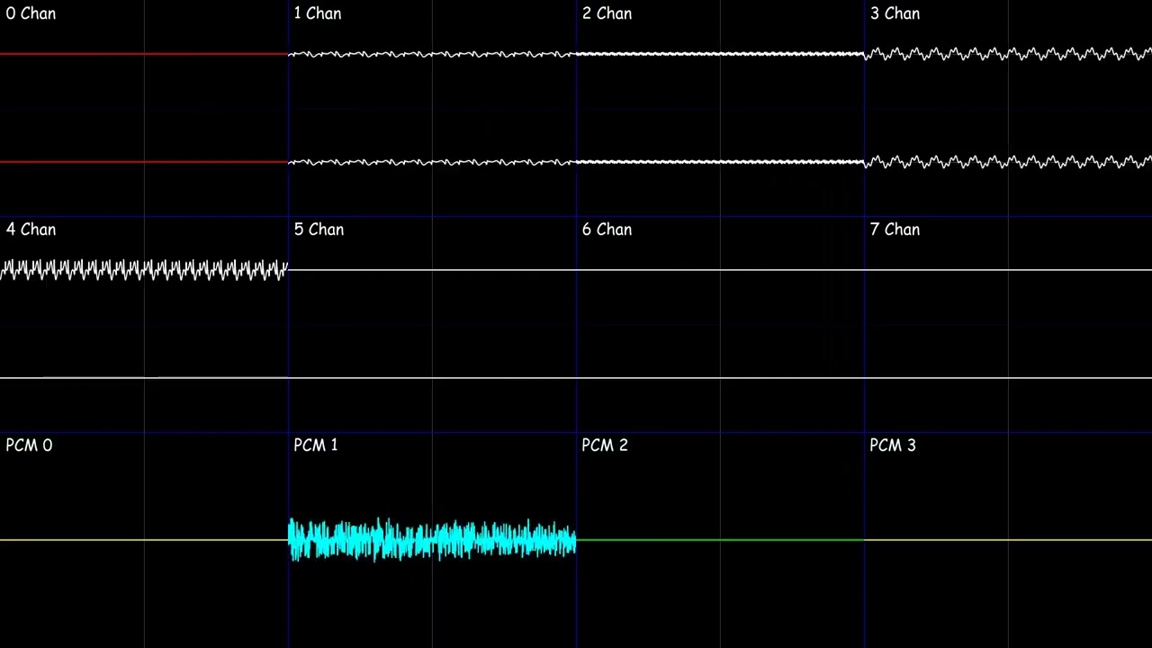This screenshot has width=1152, height=648.
Task: Click the "PCM 2" label
Action: coord(605,445)
